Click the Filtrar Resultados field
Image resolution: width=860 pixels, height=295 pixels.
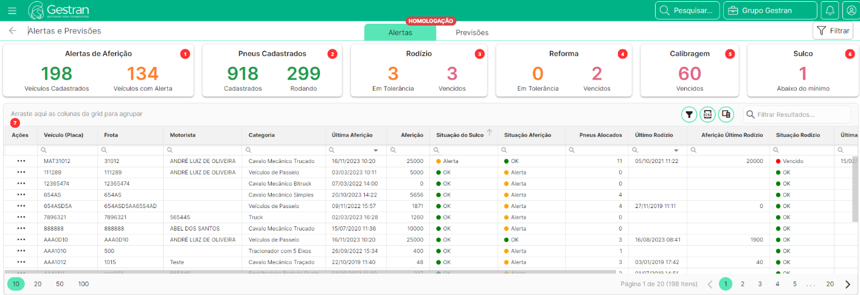797,114
